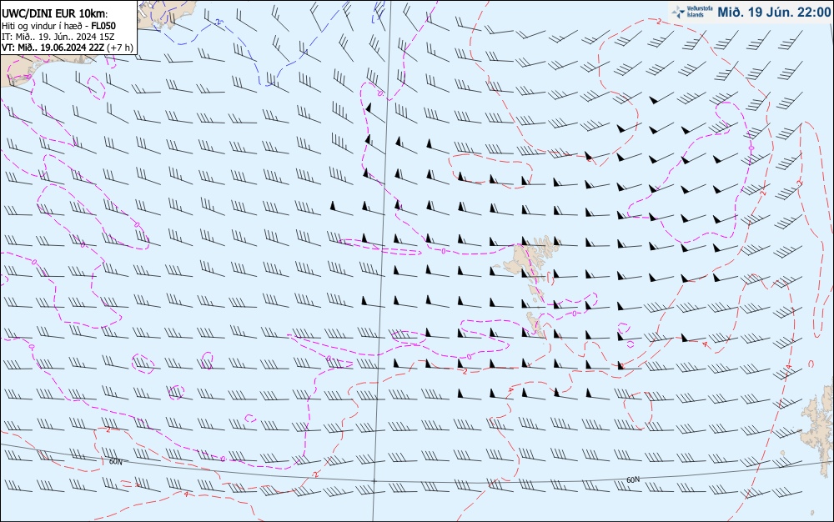
Task: Click the 'Hiti og vindur í hæð - FL050' line
Action: [59, 26]
